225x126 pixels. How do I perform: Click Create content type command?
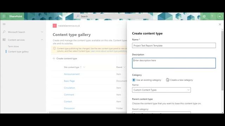(67, 58)
